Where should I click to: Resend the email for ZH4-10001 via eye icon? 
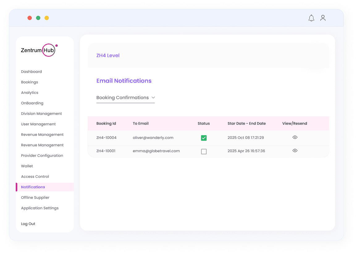(295, 151)
